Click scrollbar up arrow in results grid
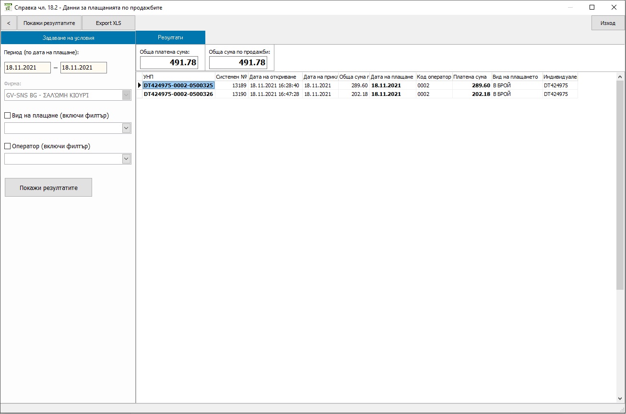This screenshot has height=414, width=626. click(x=620, y=77)
